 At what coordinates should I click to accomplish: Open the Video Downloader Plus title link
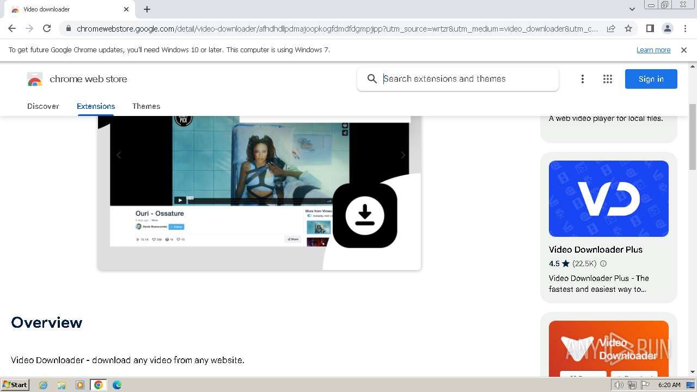596,249
